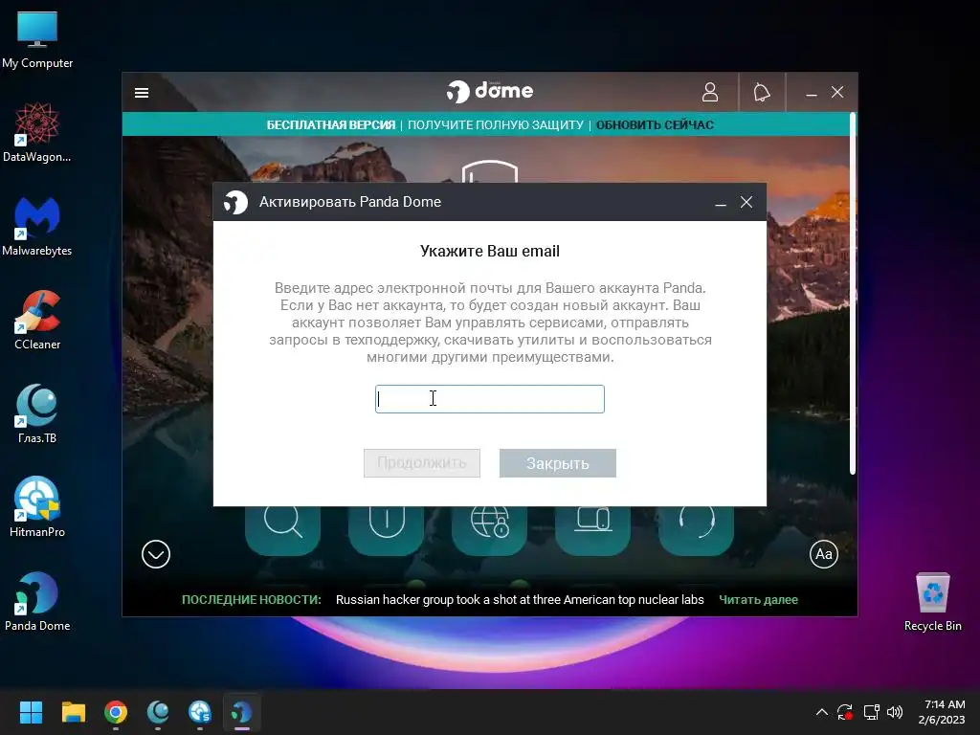Click ОБНОВИТЬ СЕЙЧАС upgrade link
Image resolution: width=980 pixels, height=735 pixels.
[x=655, y=125]
